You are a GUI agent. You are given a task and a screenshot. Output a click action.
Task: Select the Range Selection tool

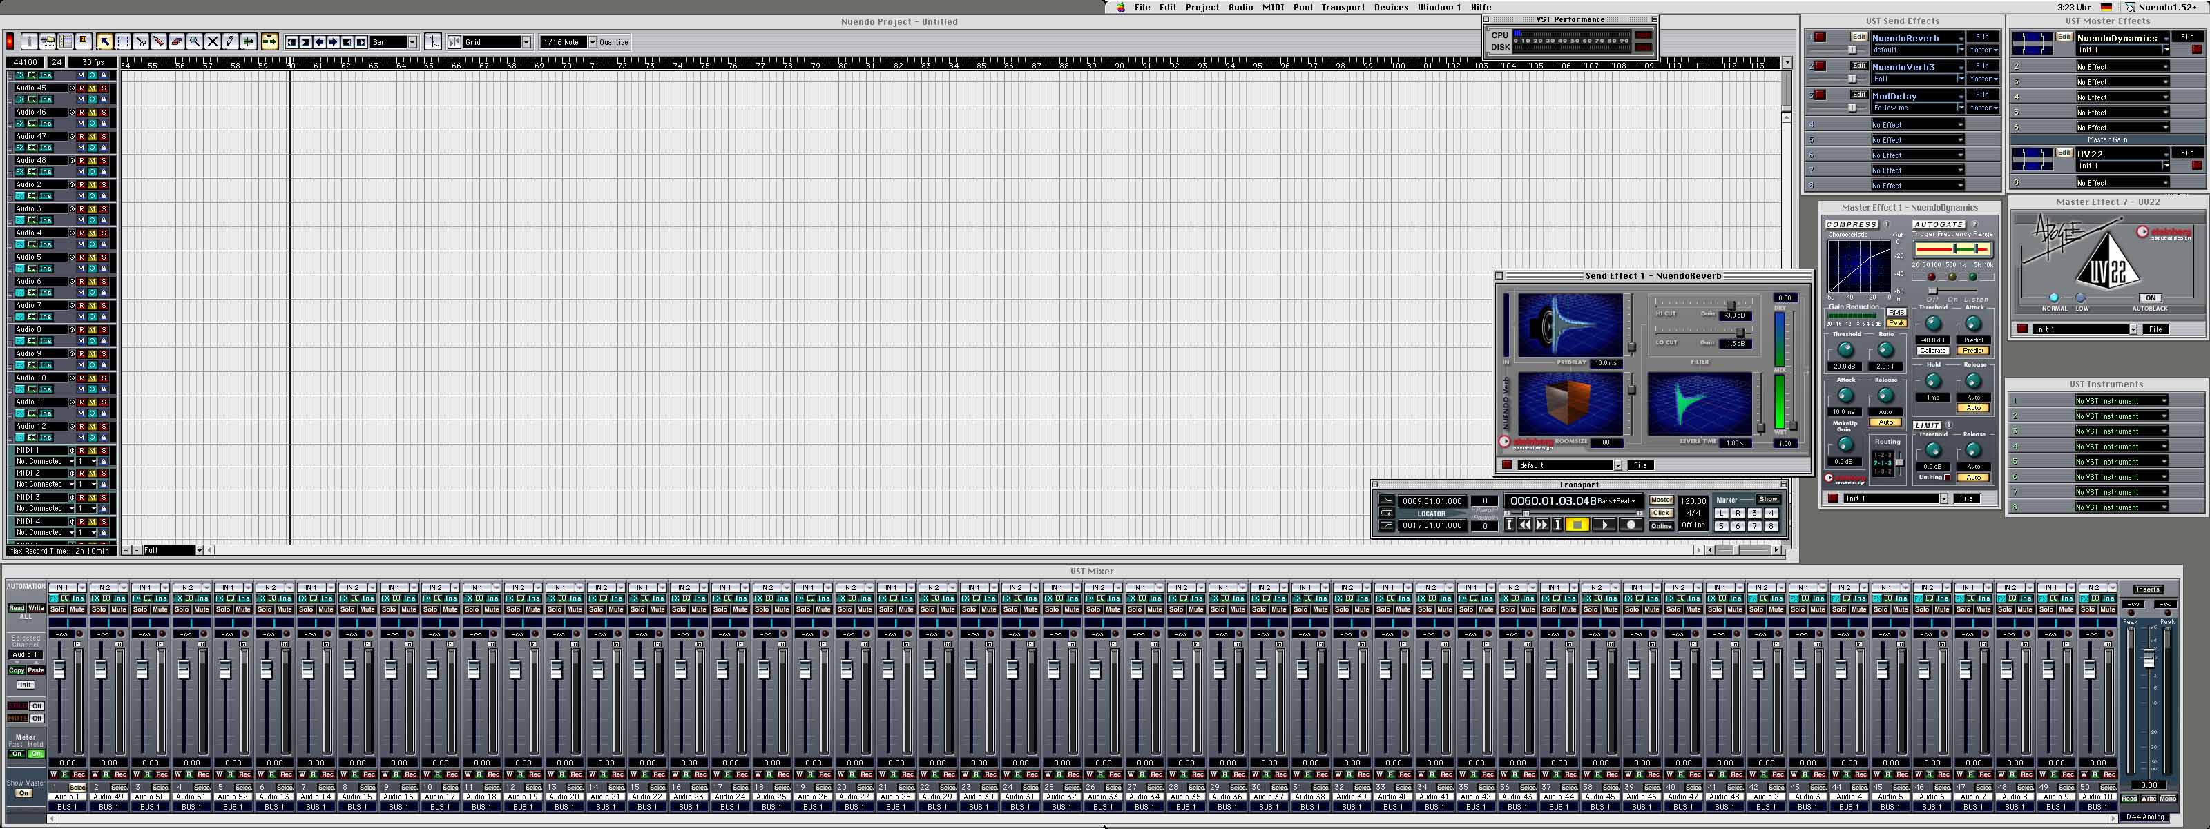[123, 41]
